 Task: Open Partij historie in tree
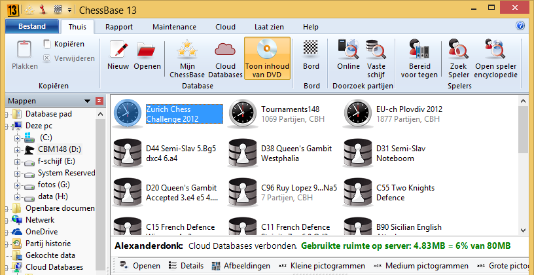click(x=48, y=244)
